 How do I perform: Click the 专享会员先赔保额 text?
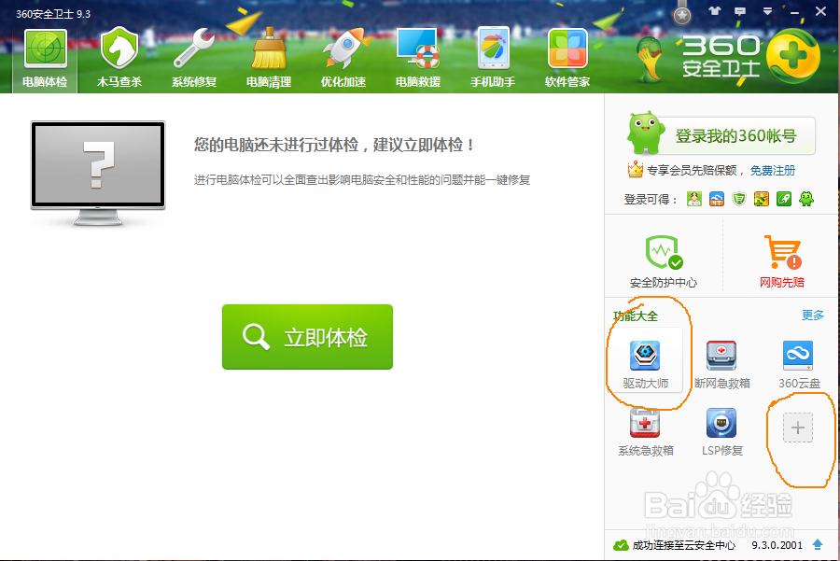pos(692,171)
